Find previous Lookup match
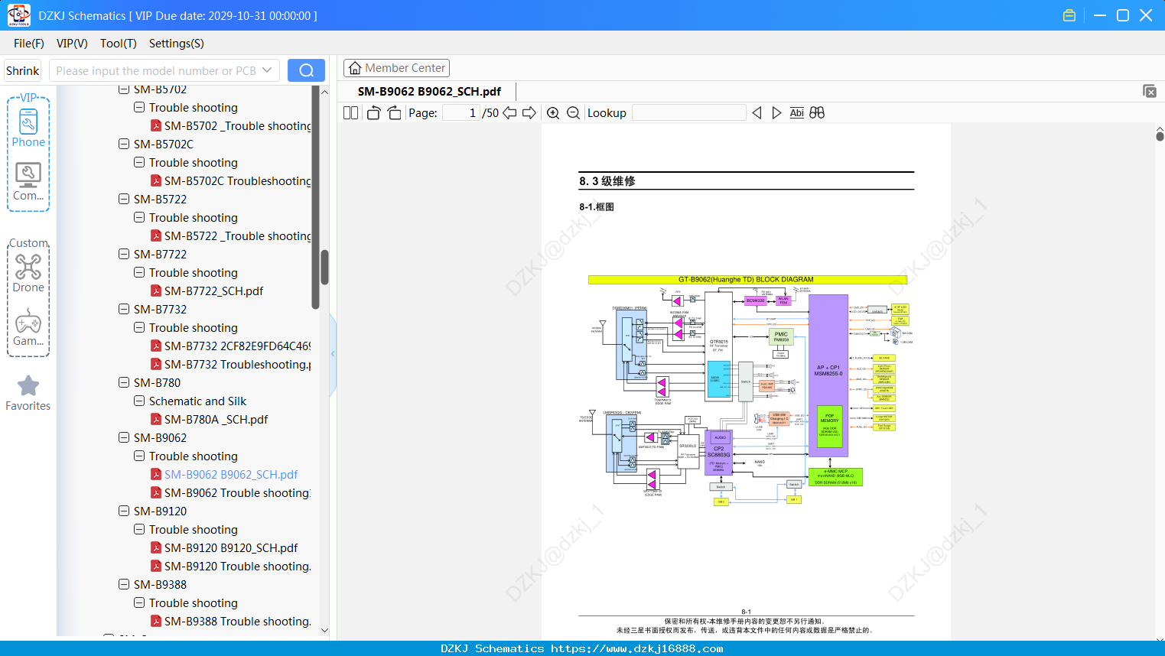The width and height of the screenshot is (1165, 656). [x=757, y=113]
